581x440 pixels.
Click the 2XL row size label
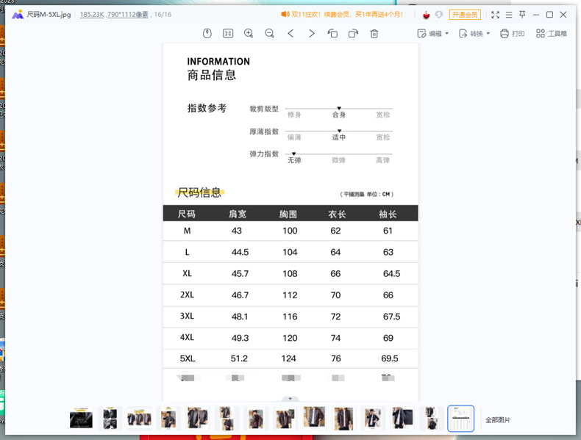point(187,295)
